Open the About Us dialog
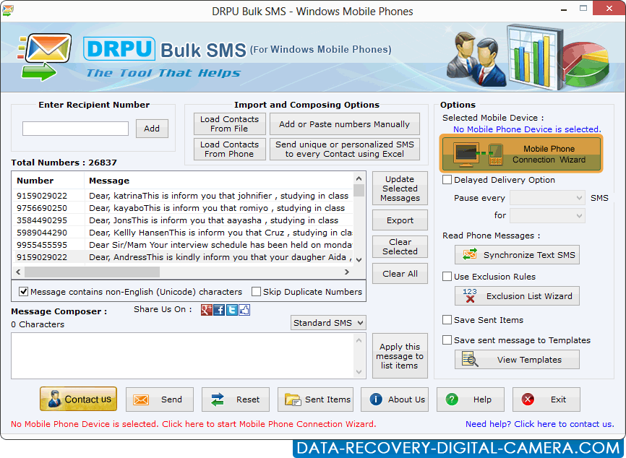This screenshot has width=626, height=458. [395, 399]
